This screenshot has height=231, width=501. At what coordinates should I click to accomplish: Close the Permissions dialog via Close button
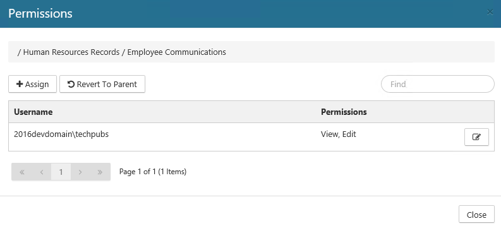(x=476, y=215)
